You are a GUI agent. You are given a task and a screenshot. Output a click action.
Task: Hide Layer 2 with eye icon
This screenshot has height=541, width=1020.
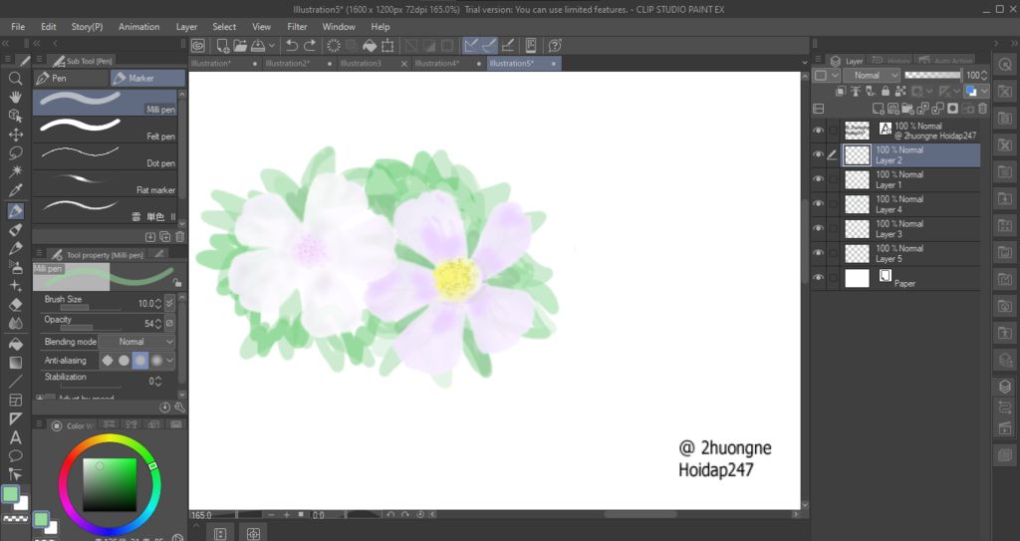pyautogui.click(x=819, y=154)
